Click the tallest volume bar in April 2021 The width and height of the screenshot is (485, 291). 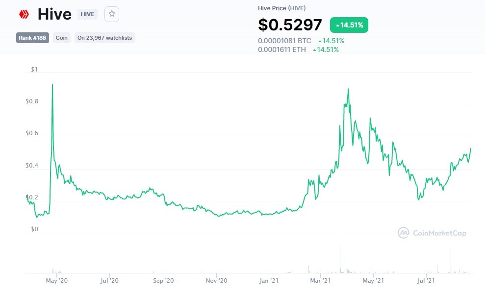point(344,257)
